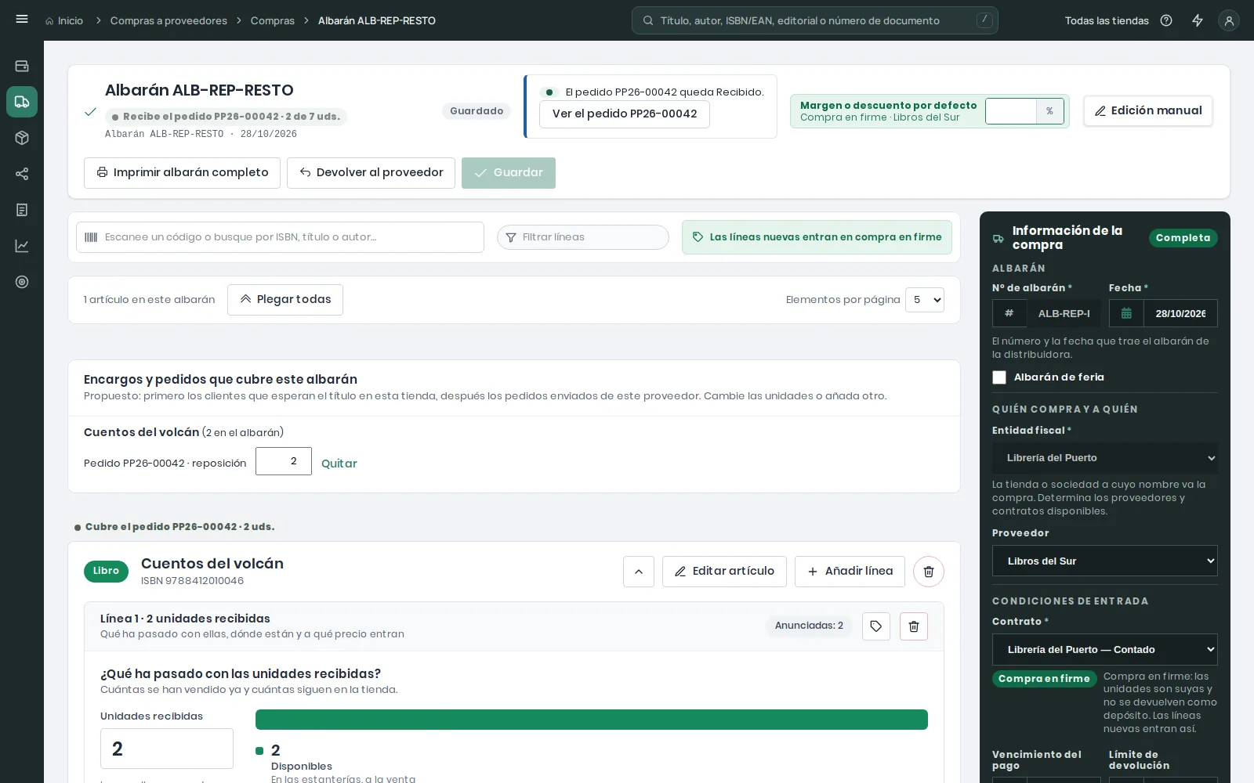This screenshot has width=1254, height=783.
Task: Click Imprimir albarán completo button
Action: click(182, 173)
